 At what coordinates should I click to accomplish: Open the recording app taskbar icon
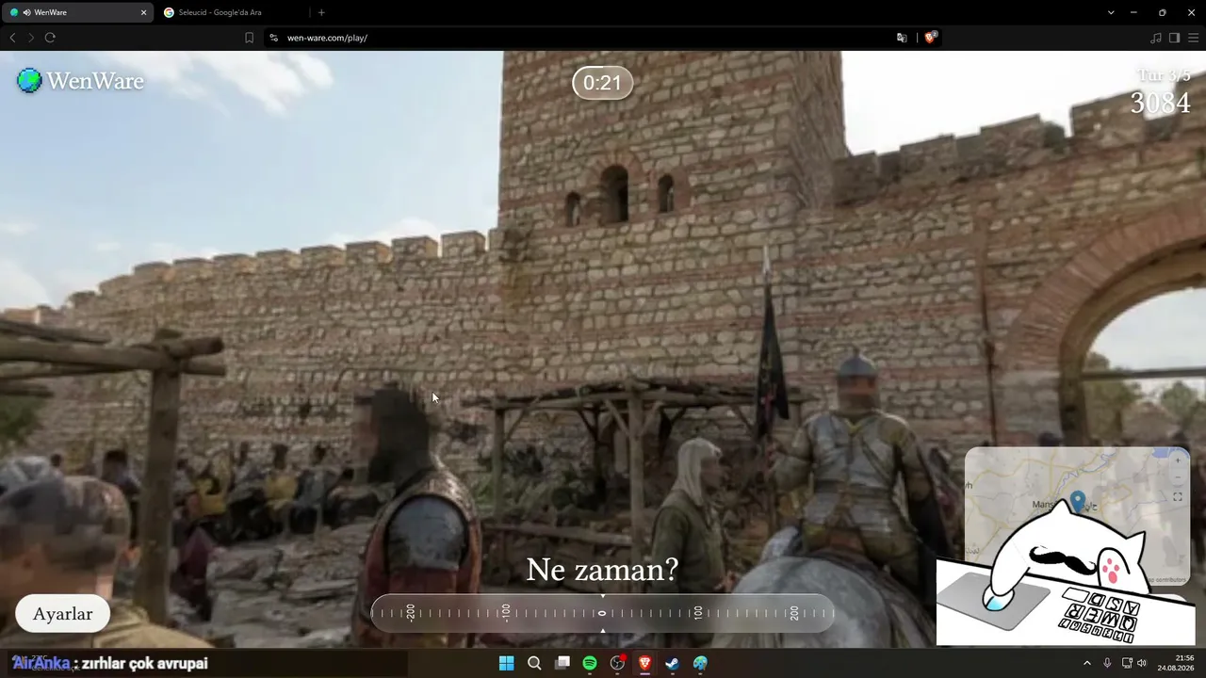(x=617, y=663)
